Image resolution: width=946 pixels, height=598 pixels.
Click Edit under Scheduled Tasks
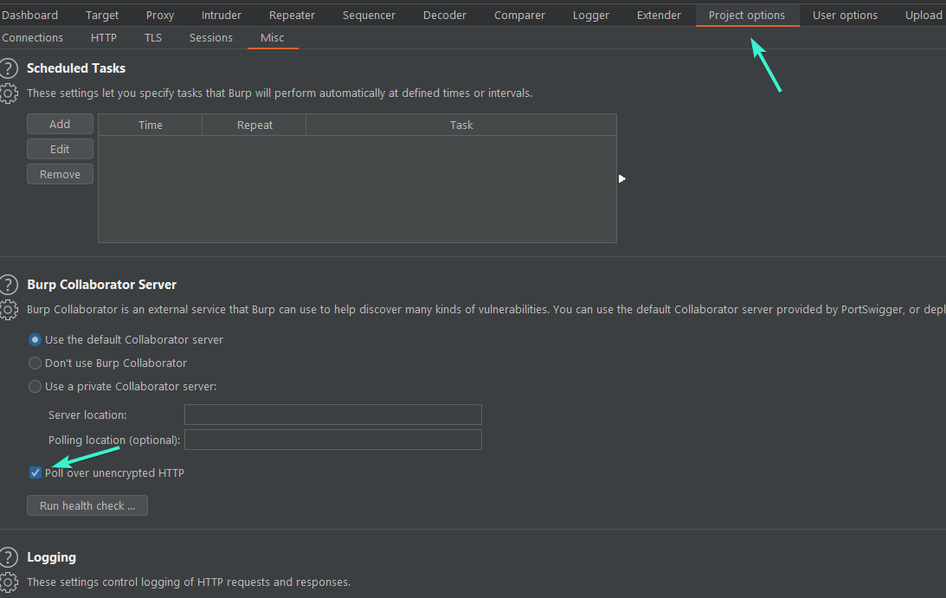coord(60,149)
